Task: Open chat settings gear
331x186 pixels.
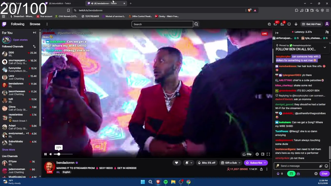Action: point(316,174)
